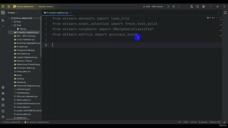Open the Code With Me icon
The width and height of the screenshot is (228, 128).
pyautogui.click(x=192, y=6)
